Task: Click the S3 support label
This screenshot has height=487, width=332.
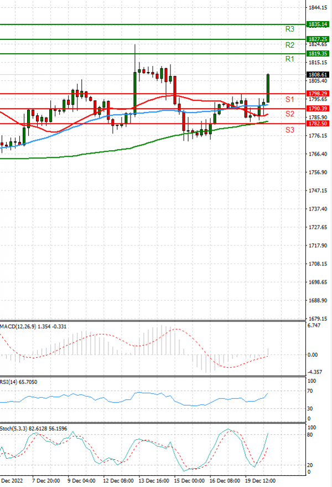Action: coord(289,130)
